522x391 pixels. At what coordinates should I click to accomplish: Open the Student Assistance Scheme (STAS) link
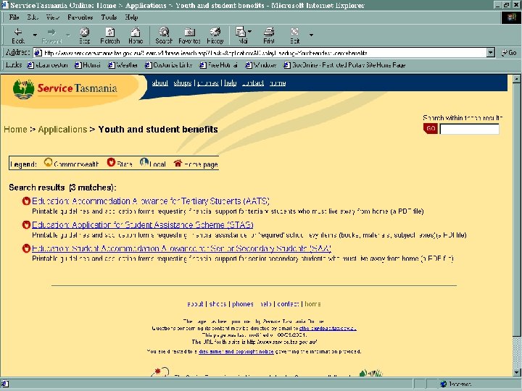tap(143, 225)
